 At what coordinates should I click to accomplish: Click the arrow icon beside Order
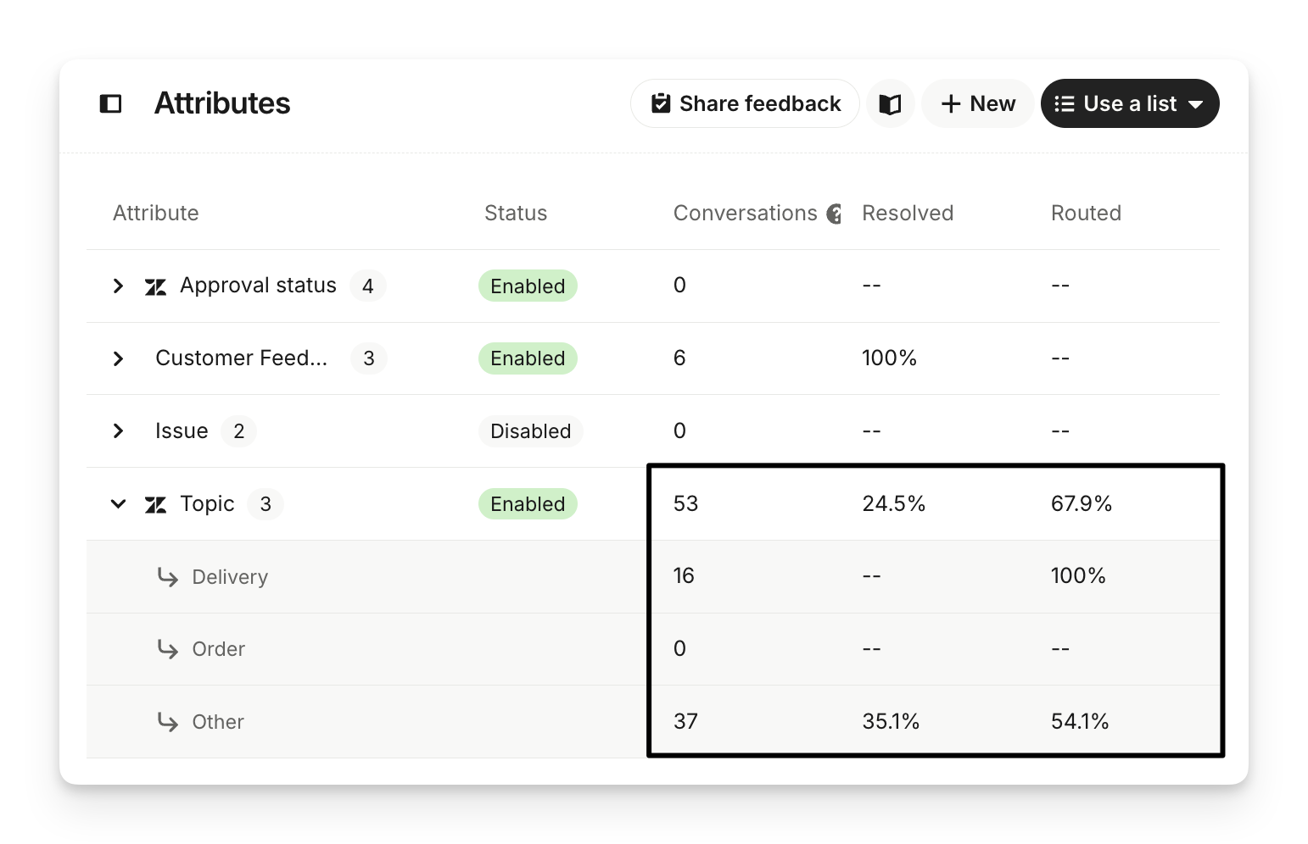(x=168, y=649)
